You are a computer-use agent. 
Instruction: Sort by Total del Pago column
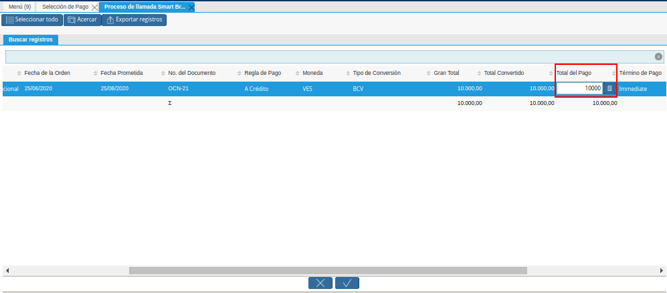574,73
